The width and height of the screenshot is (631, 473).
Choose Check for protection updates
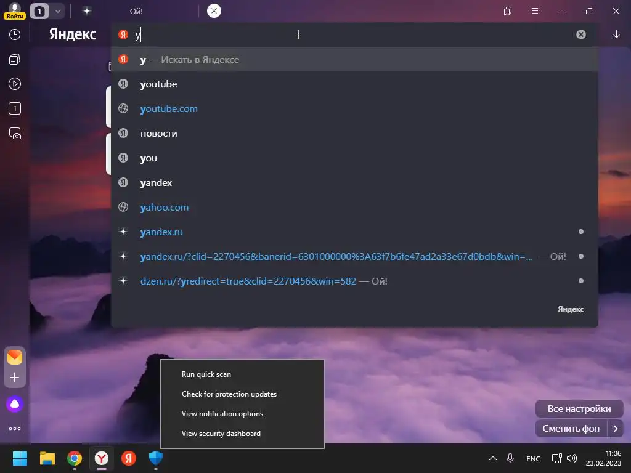(x=242, y=394)
